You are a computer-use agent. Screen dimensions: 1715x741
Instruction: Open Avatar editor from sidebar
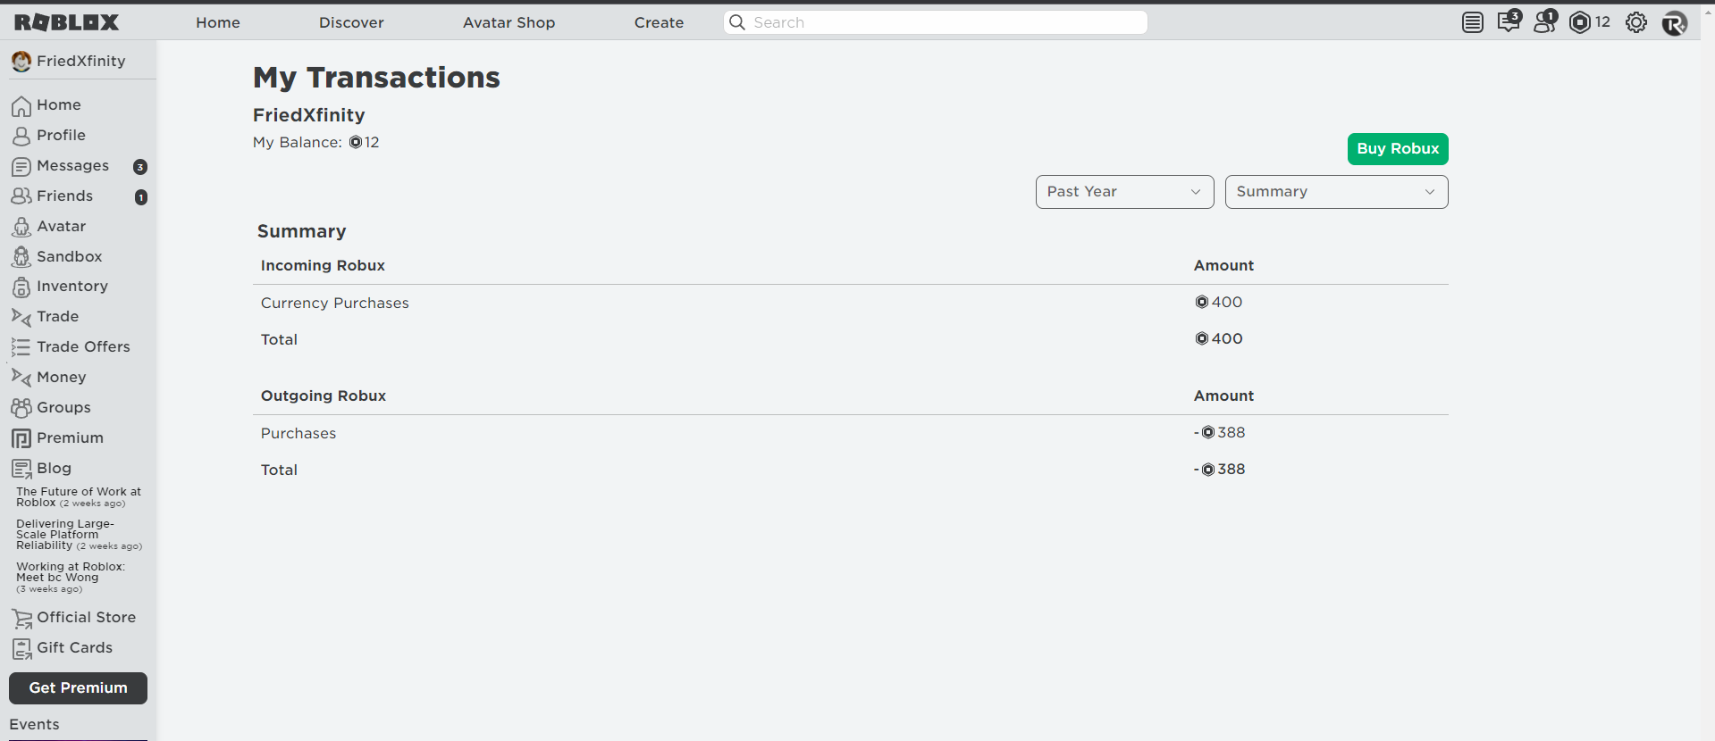click(49, 227)
